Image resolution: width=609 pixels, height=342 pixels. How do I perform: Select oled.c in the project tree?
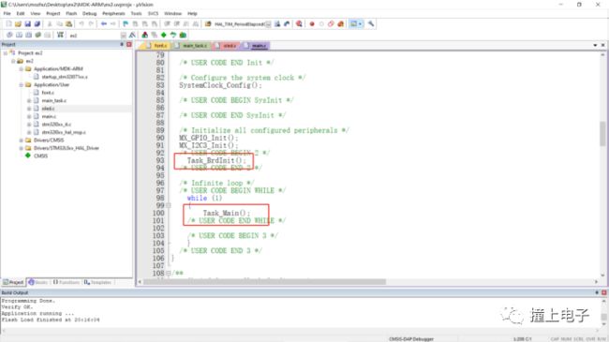(48, 109)
